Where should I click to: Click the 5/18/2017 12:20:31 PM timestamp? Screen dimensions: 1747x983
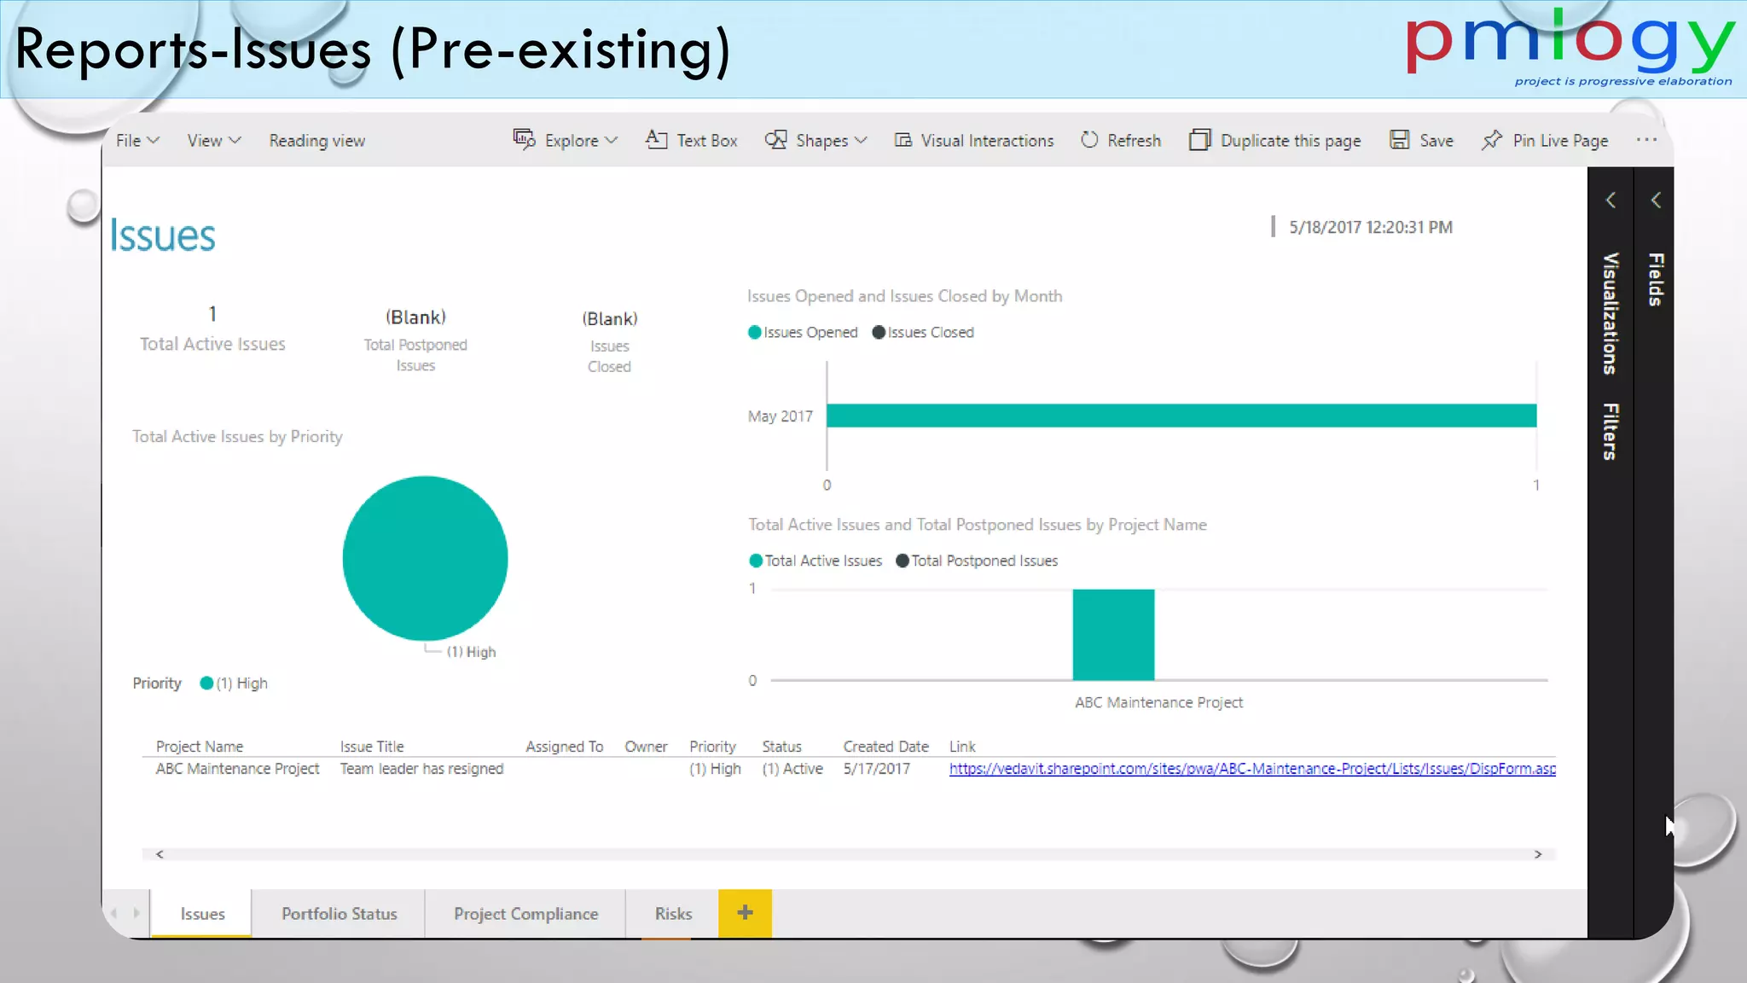pos(1370,228)
